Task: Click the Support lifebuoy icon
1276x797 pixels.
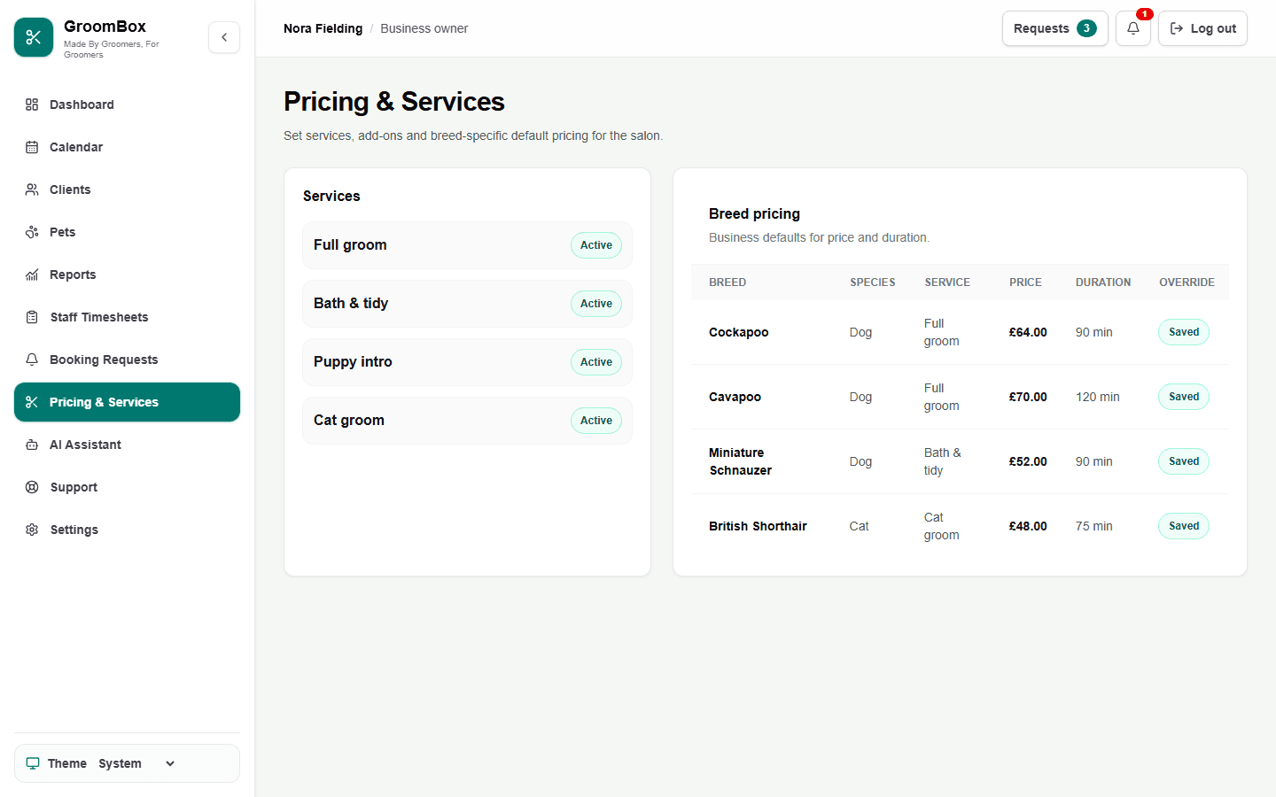Action: pyautogui.click(x=32, y=487)
